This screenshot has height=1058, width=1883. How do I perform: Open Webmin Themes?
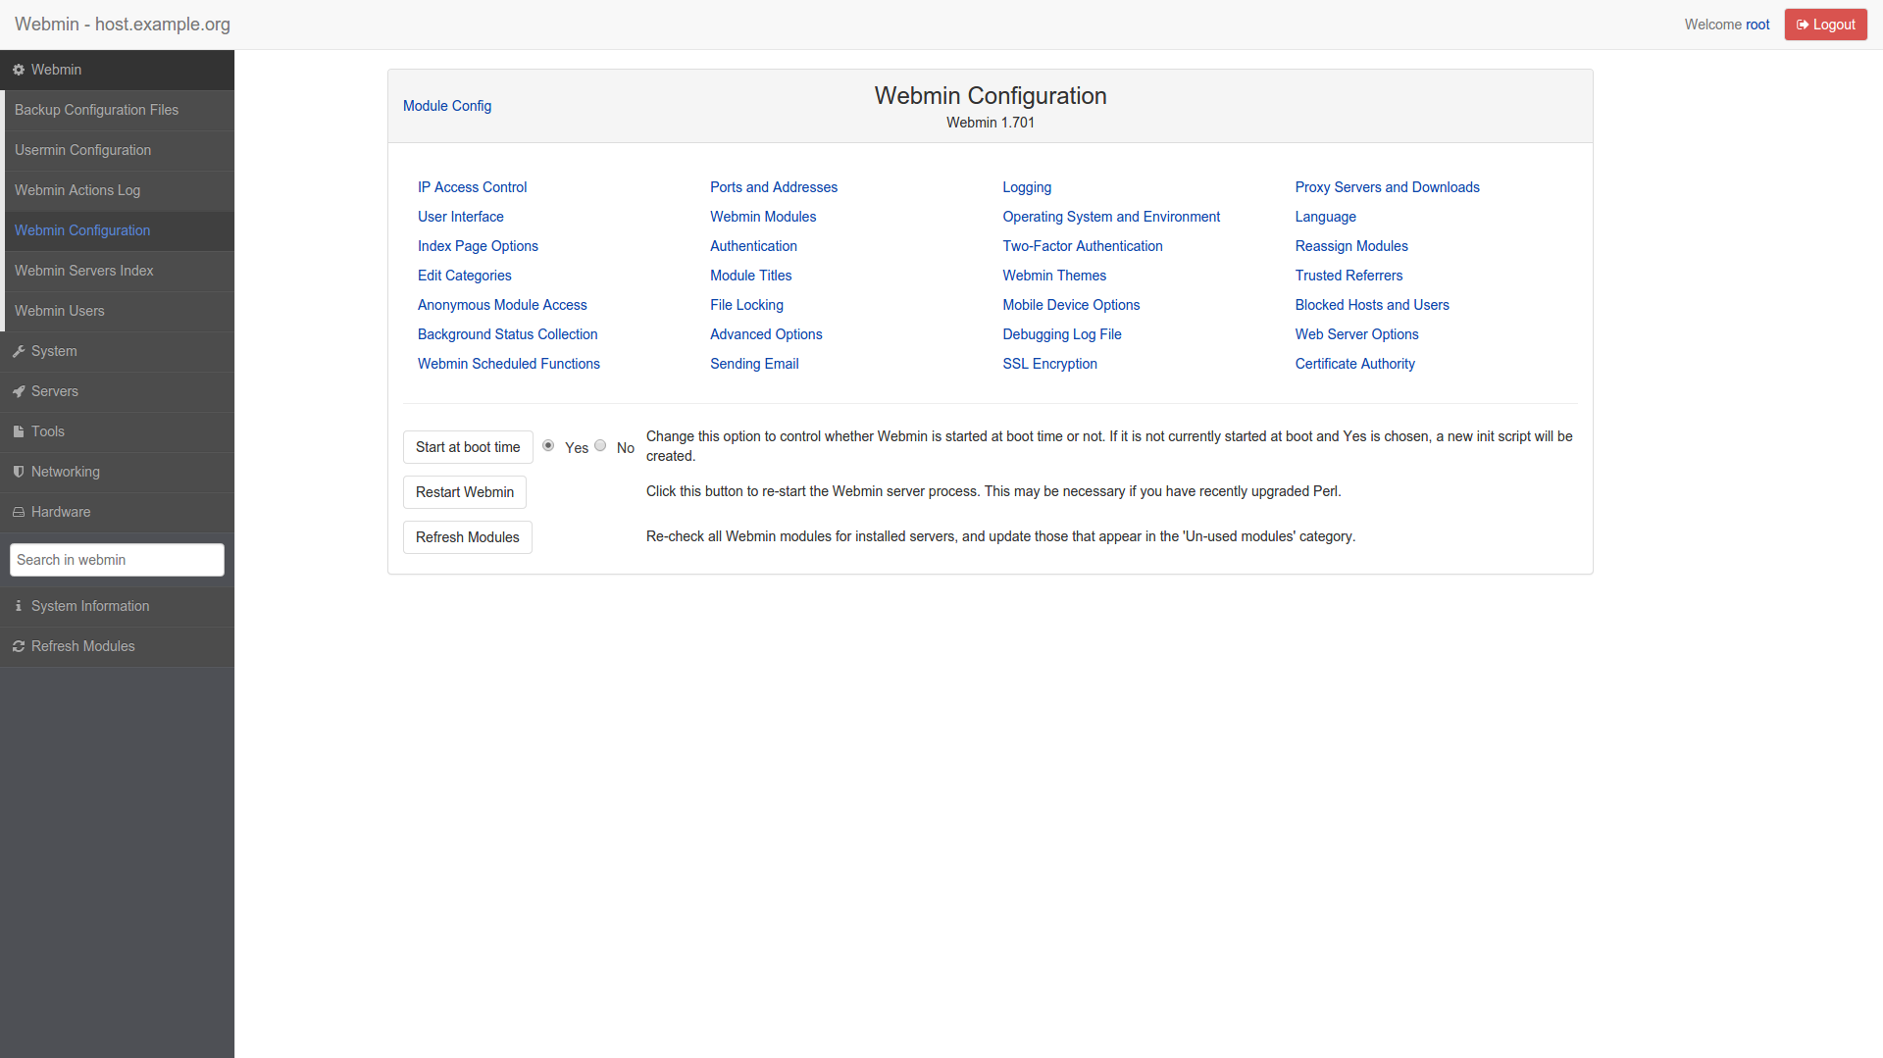pyautogui.click(x=1054, y=276)
